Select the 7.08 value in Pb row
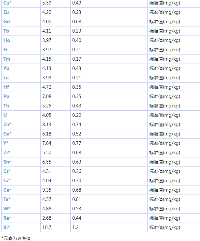The width and height of the screenshot is (200, 241). (47, 96)
